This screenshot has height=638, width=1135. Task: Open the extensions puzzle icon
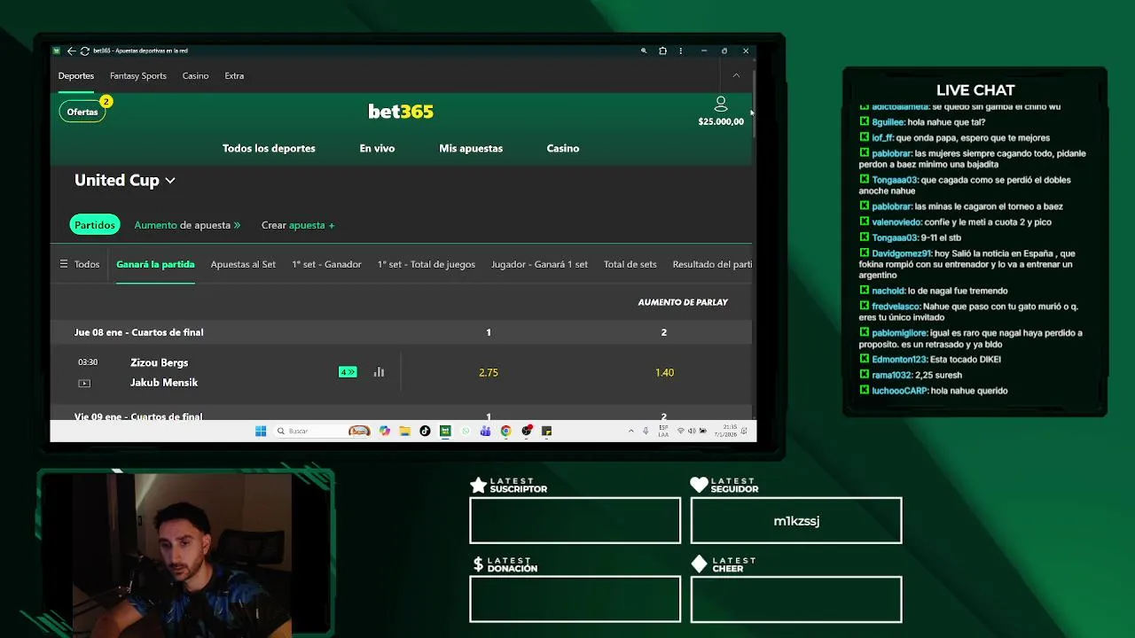click(x=662, y=51)
